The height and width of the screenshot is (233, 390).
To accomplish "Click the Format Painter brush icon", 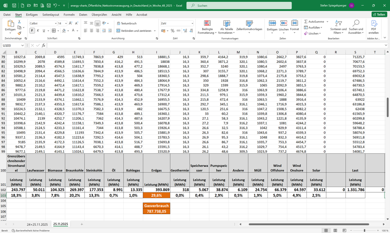I will pyautogui.click(x=19, y=33).
